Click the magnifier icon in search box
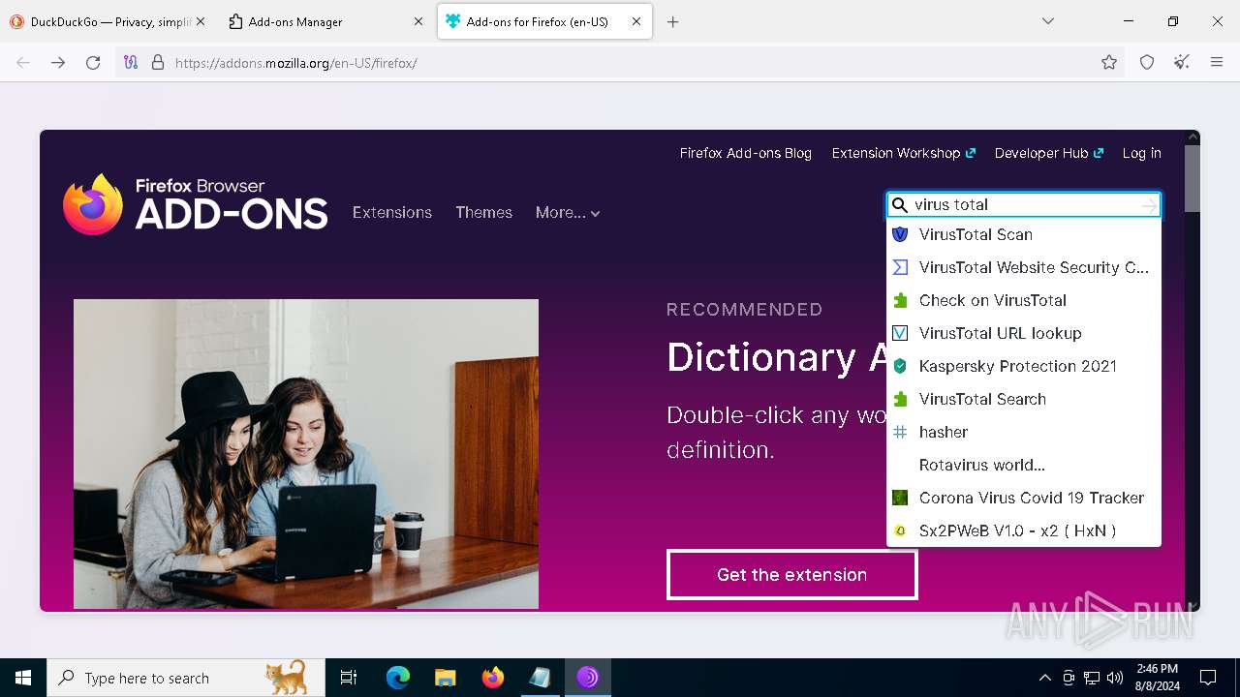This screenshot has width=1240, height=697. [x=900, y=205]
